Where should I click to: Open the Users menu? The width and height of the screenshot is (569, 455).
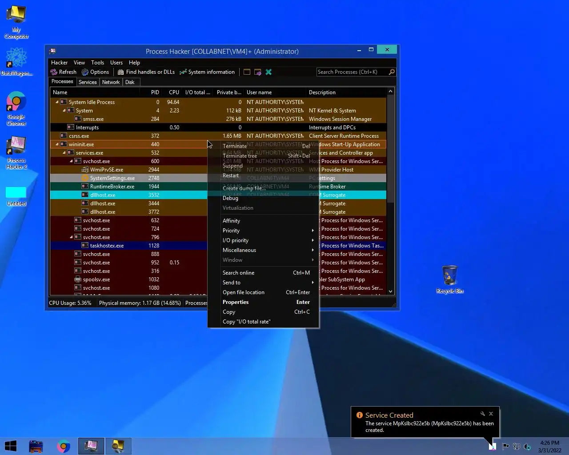pos(116,63)
